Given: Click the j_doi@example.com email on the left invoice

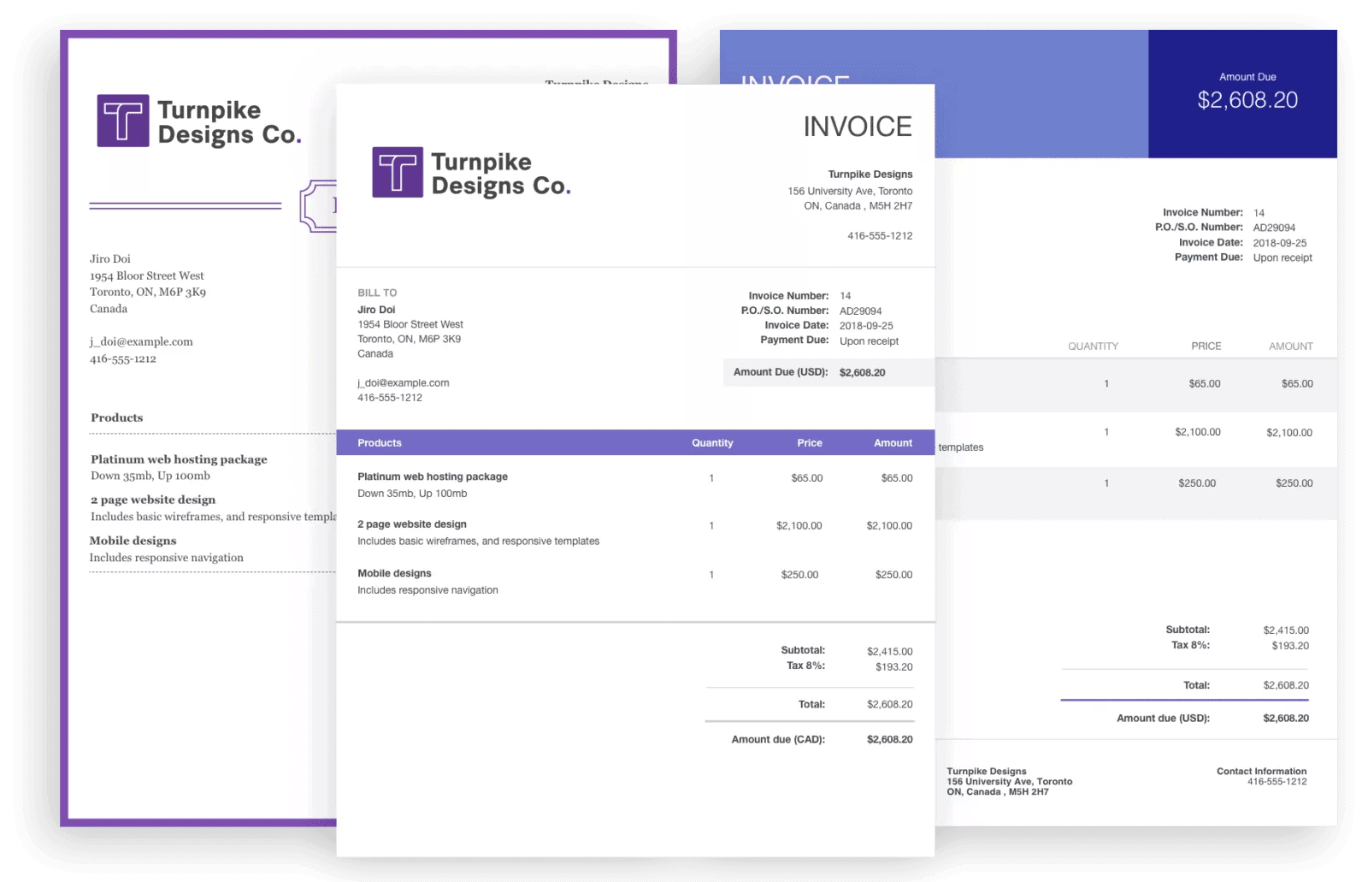Looking at the screenshot, I should (x=141, y=341).
